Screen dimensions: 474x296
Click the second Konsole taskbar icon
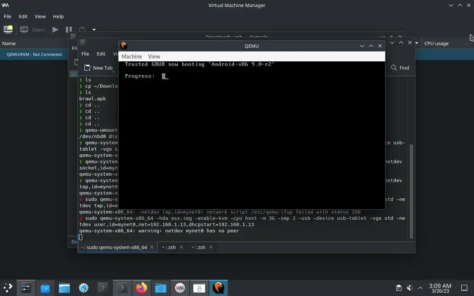[122, 288]
